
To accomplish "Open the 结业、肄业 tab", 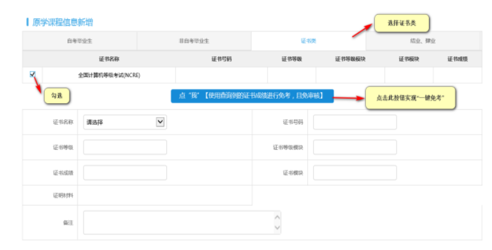I will click(x=423, y=41).
